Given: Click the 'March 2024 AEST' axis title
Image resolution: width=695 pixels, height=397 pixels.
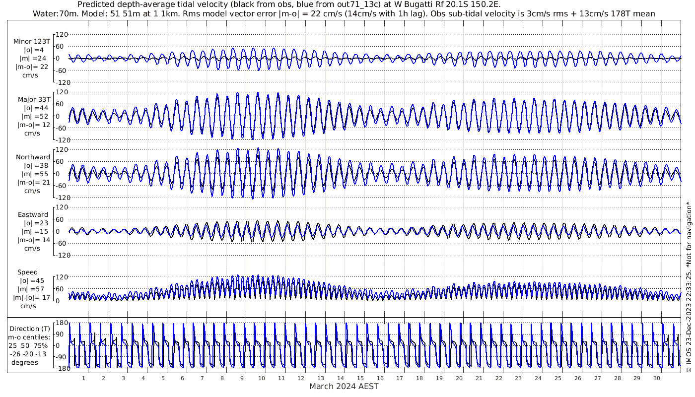Looking at the screenshot, I should [x=344, y=386].
